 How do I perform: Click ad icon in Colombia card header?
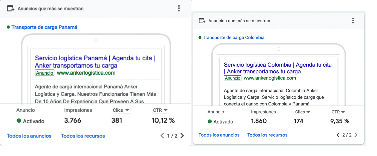202,21
